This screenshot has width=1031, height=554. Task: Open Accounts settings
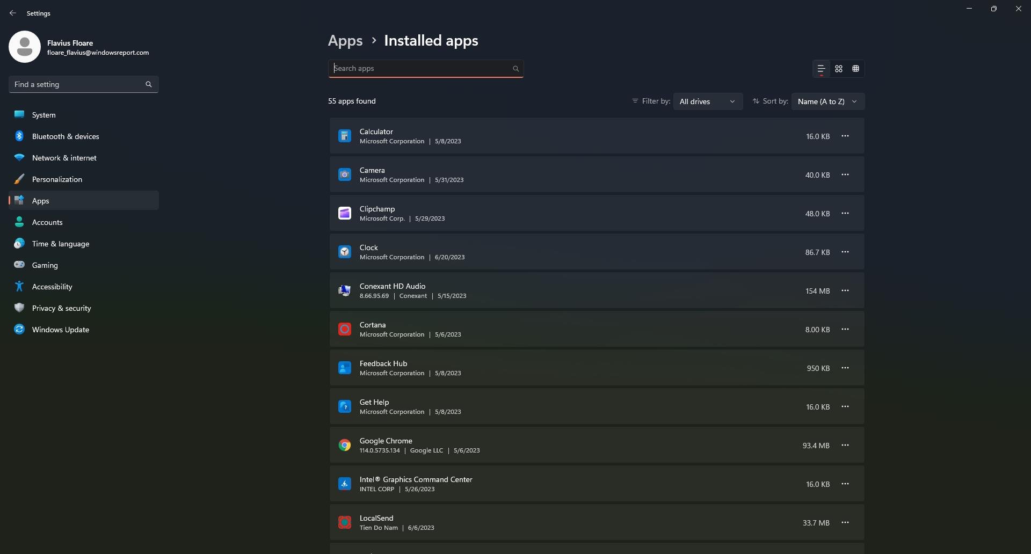(84, 222)
